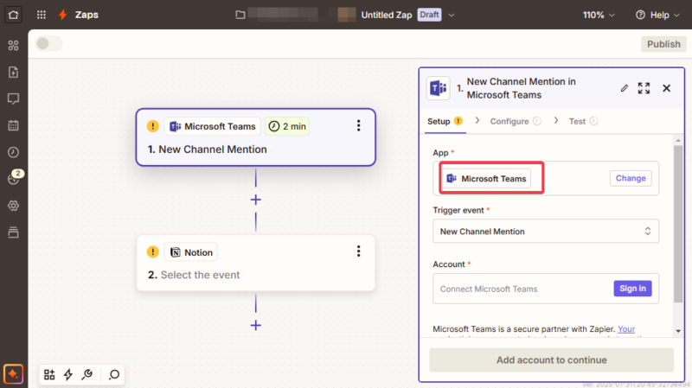Switch to the Configure tab
Image resolution: width=692 pixels, height=388 pixels.
[x=516, y=121]
